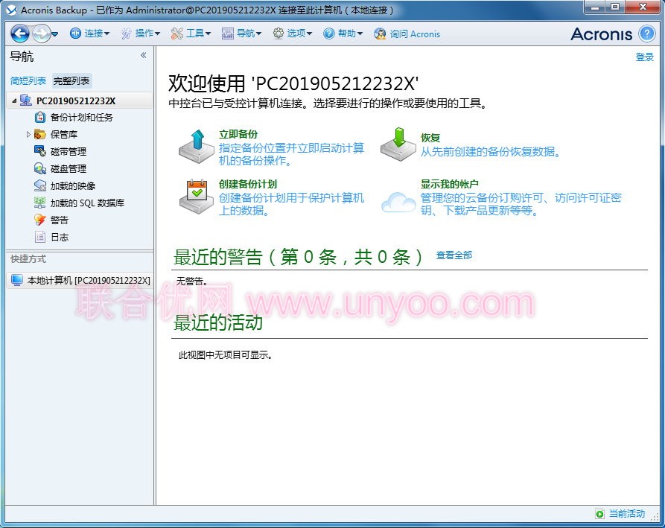This screenshot has width=665, height=528.
Task: Select 加载的映像 label in tree
Action: tap(73, 185)
